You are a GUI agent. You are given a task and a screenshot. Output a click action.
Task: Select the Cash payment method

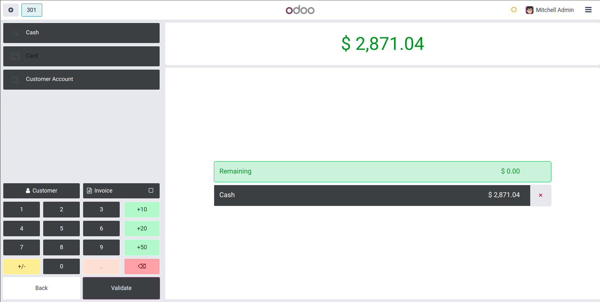click(x=81, y=33)
